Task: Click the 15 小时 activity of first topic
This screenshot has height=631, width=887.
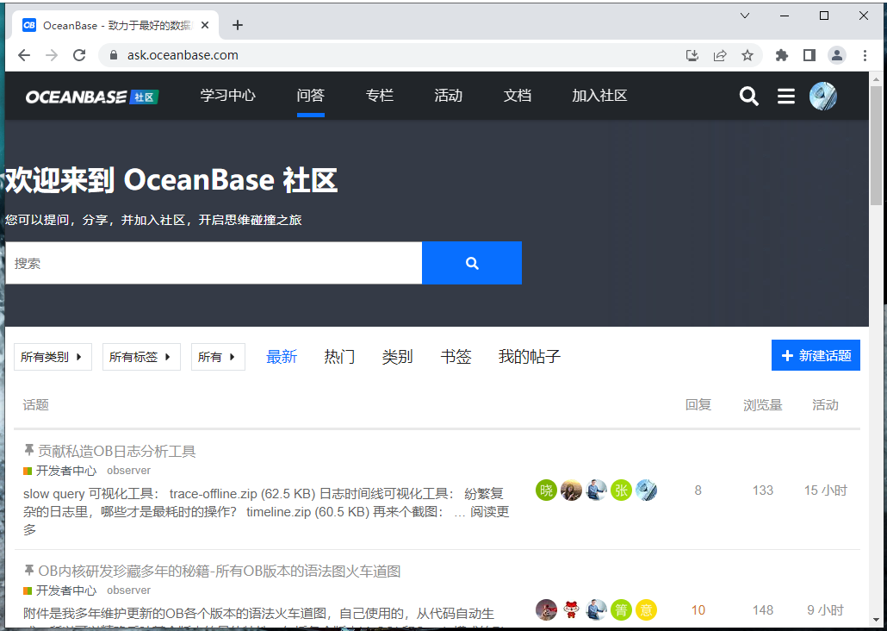Action: click(x=825, y=490)
